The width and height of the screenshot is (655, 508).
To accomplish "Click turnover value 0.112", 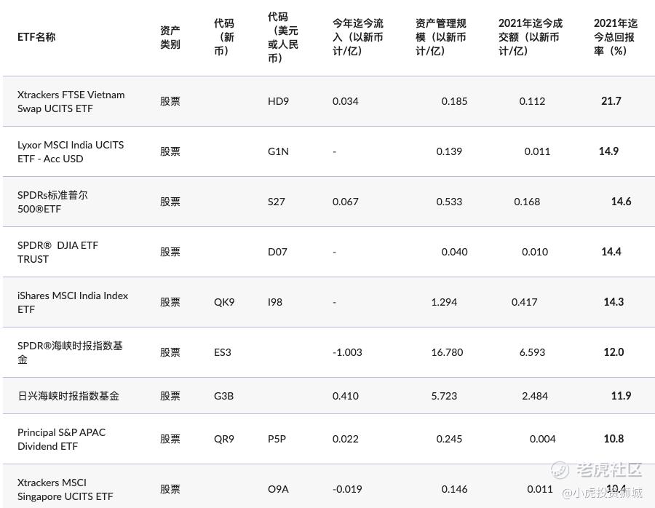I will tap(532, 101).
